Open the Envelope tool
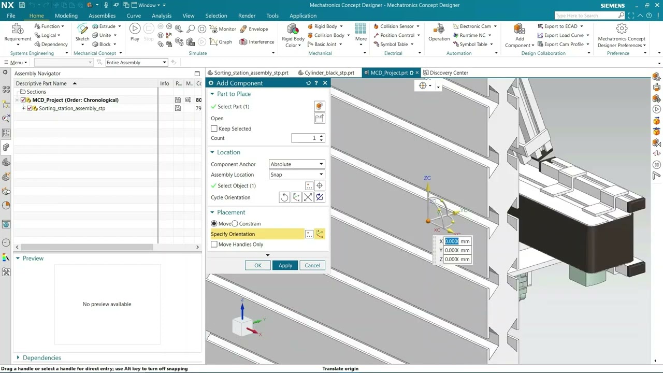The height and width of the screenshot is (373, 663). (253, 29)
